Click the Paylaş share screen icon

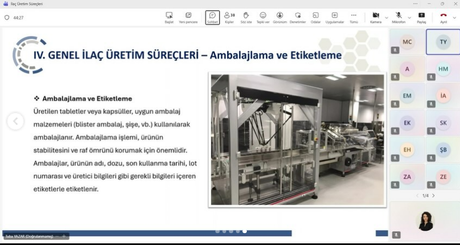coord(421,17)
